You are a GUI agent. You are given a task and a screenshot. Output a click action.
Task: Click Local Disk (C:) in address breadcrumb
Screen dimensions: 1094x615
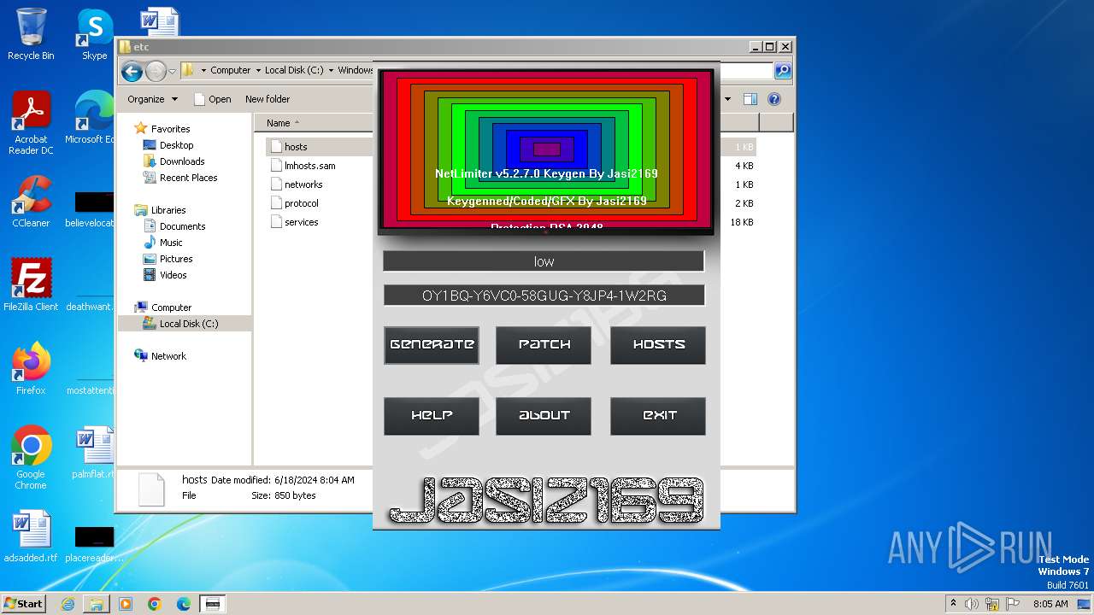(x=293, y=71)
